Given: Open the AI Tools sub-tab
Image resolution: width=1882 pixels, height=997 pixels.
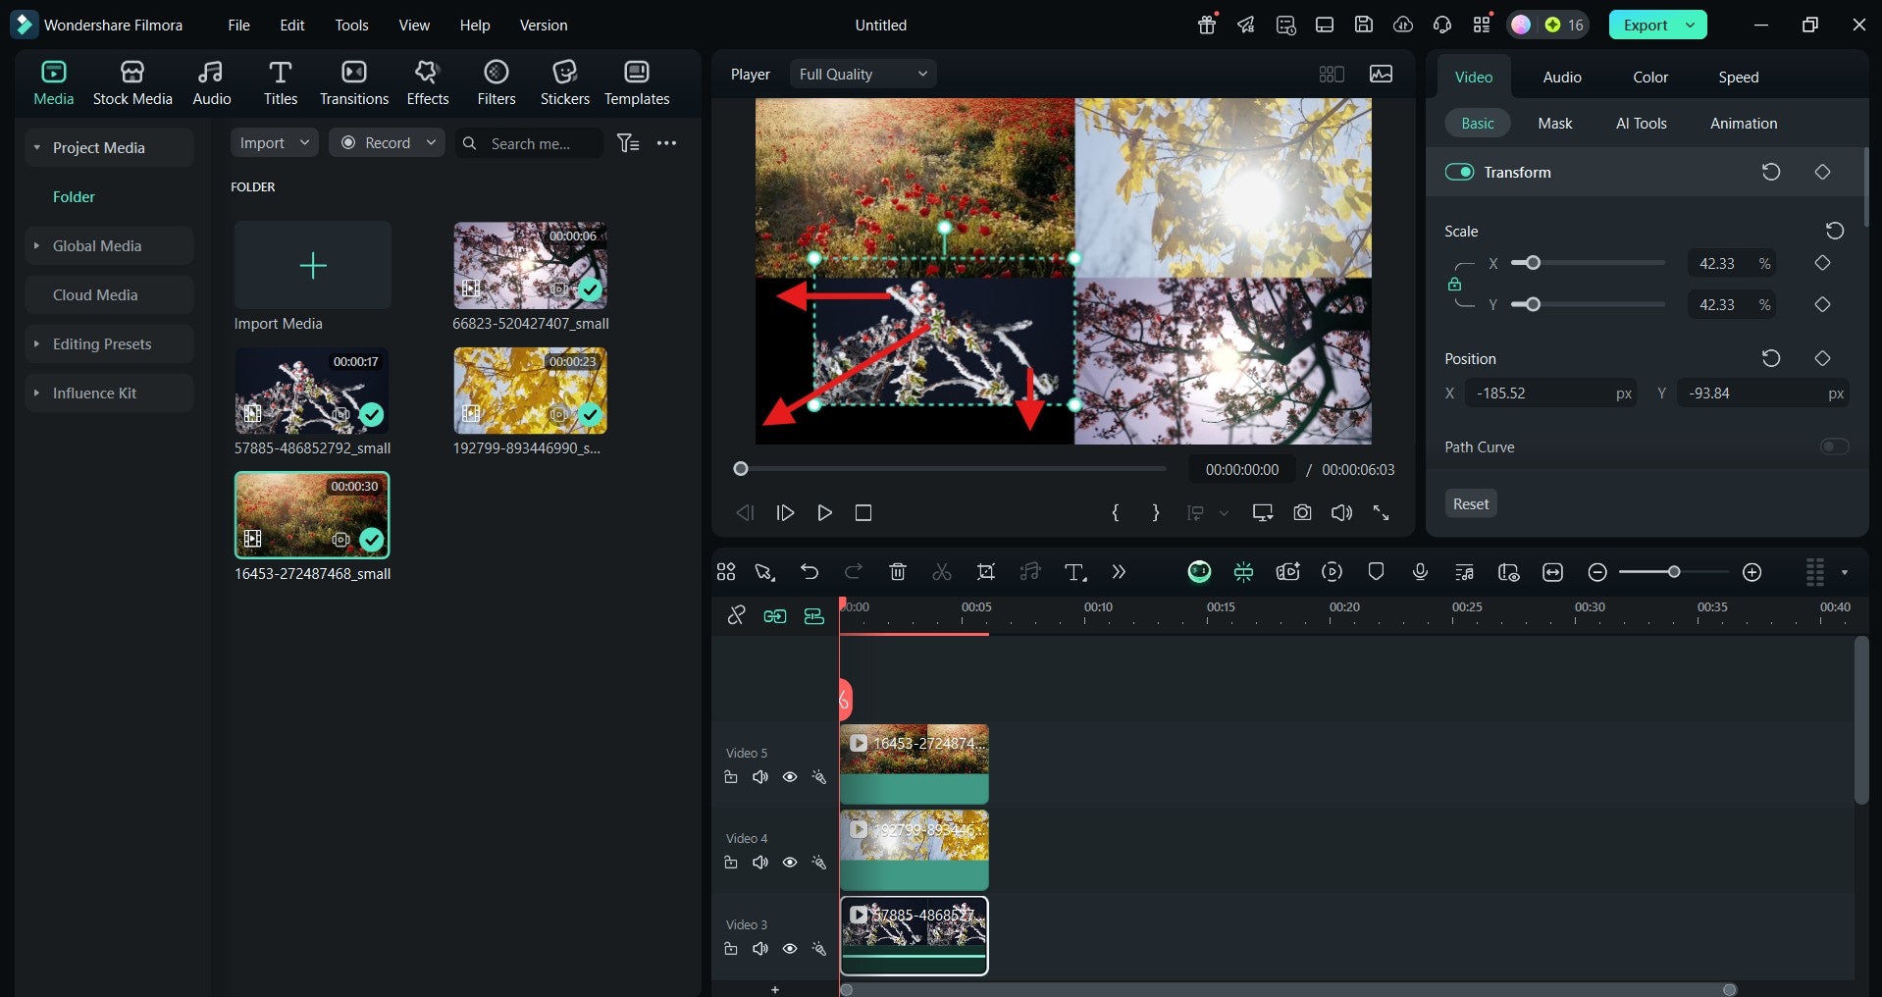Looking at the screenshot, I should (x=1642, y=123).
